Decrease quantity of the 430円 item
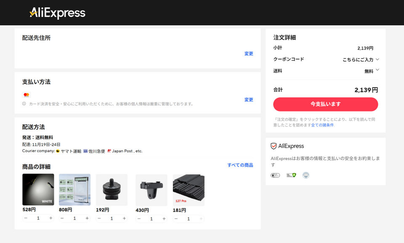Screen dimensions: 404x243 tap(139, 219)
